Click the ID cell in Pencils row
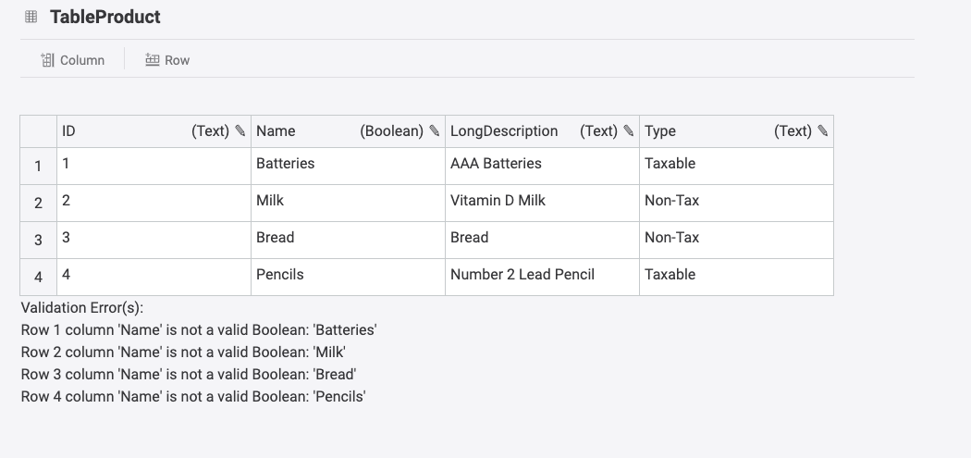The width and height of the screenshot is (971, 458). (x=153, y=276)
